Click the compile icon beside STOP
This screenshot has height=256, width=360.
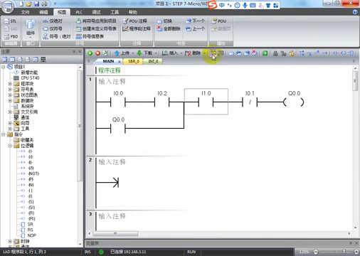[105, 53]
